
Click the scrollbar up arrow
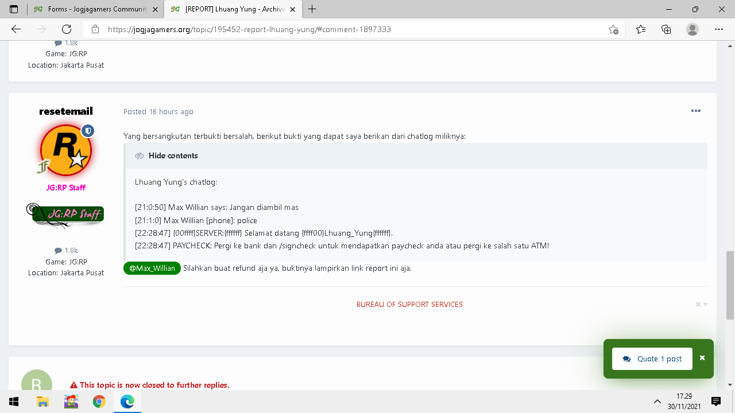(730, 45)
